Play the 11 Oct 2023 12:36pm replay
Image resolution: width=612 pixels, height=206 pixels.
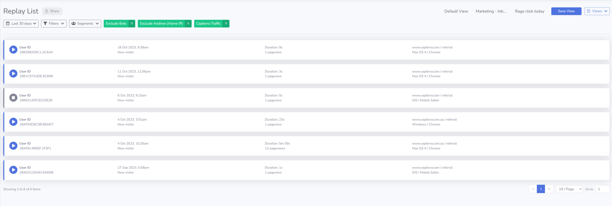tap(13, 74)
